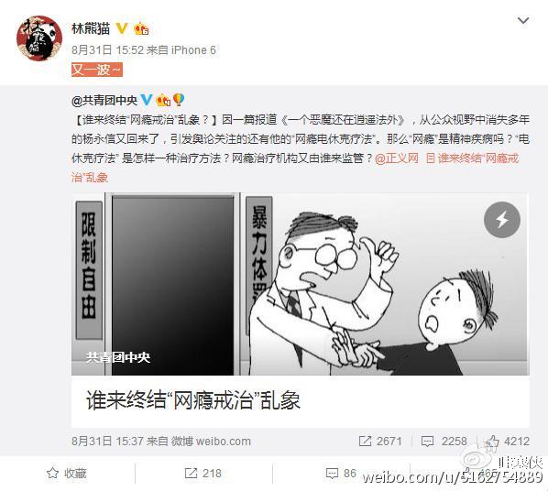Viewport: 548px width, 491px height.
Task: Open the article cartoon thumbnail image
Action: point(301,284)
